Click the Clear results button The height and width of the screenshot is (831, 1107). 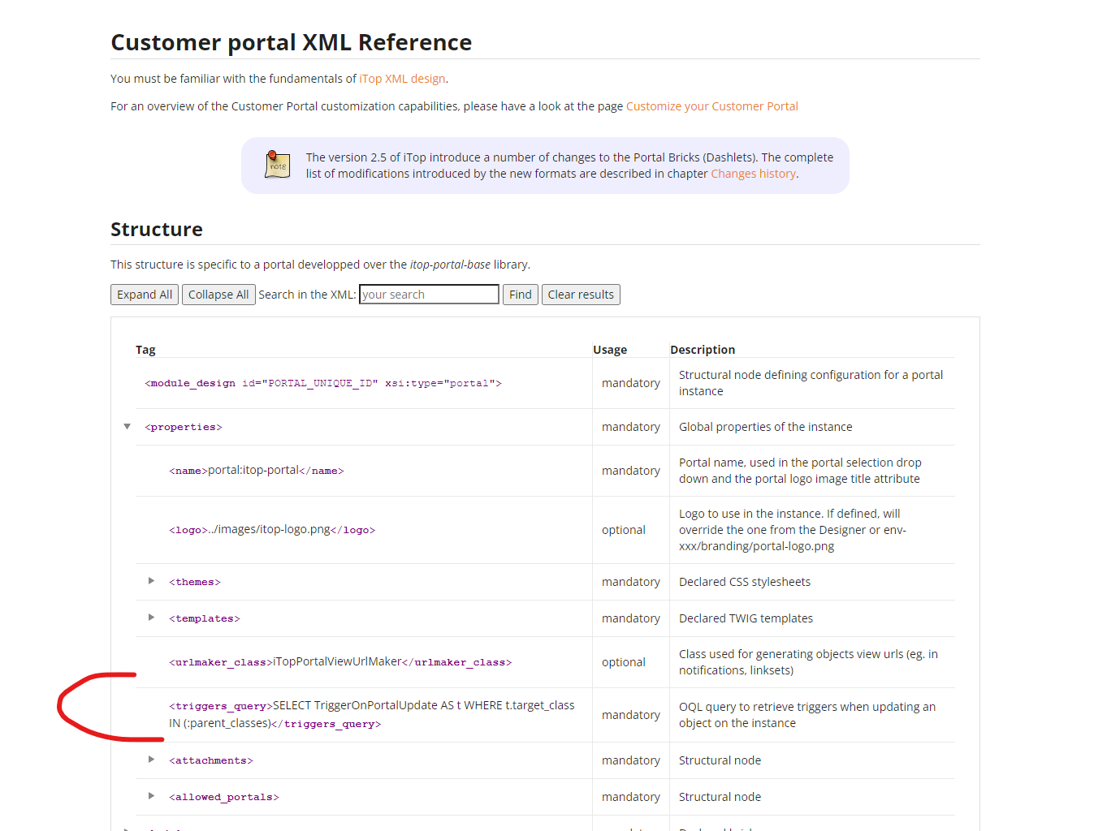tap(581, 295)
